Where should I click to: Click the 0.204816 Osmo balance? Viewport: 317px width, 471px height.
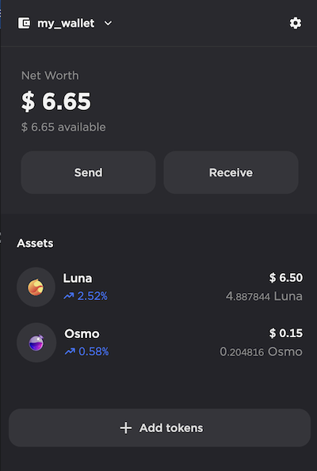point(261,351)
